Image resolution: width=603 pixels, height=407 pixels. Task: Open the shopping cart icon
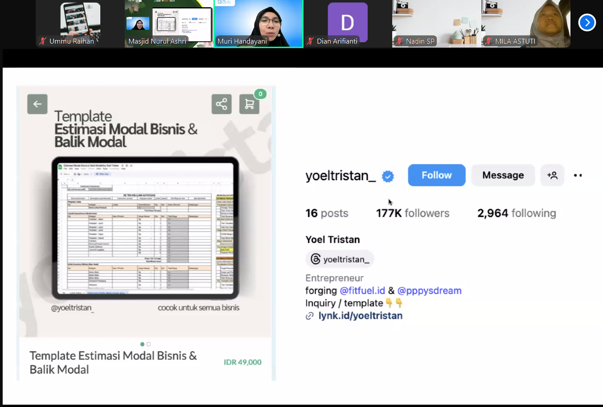(x=249, y=104)
